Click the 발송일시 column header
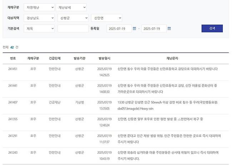The width and height of the screenshot is (235, 165). 104,58
